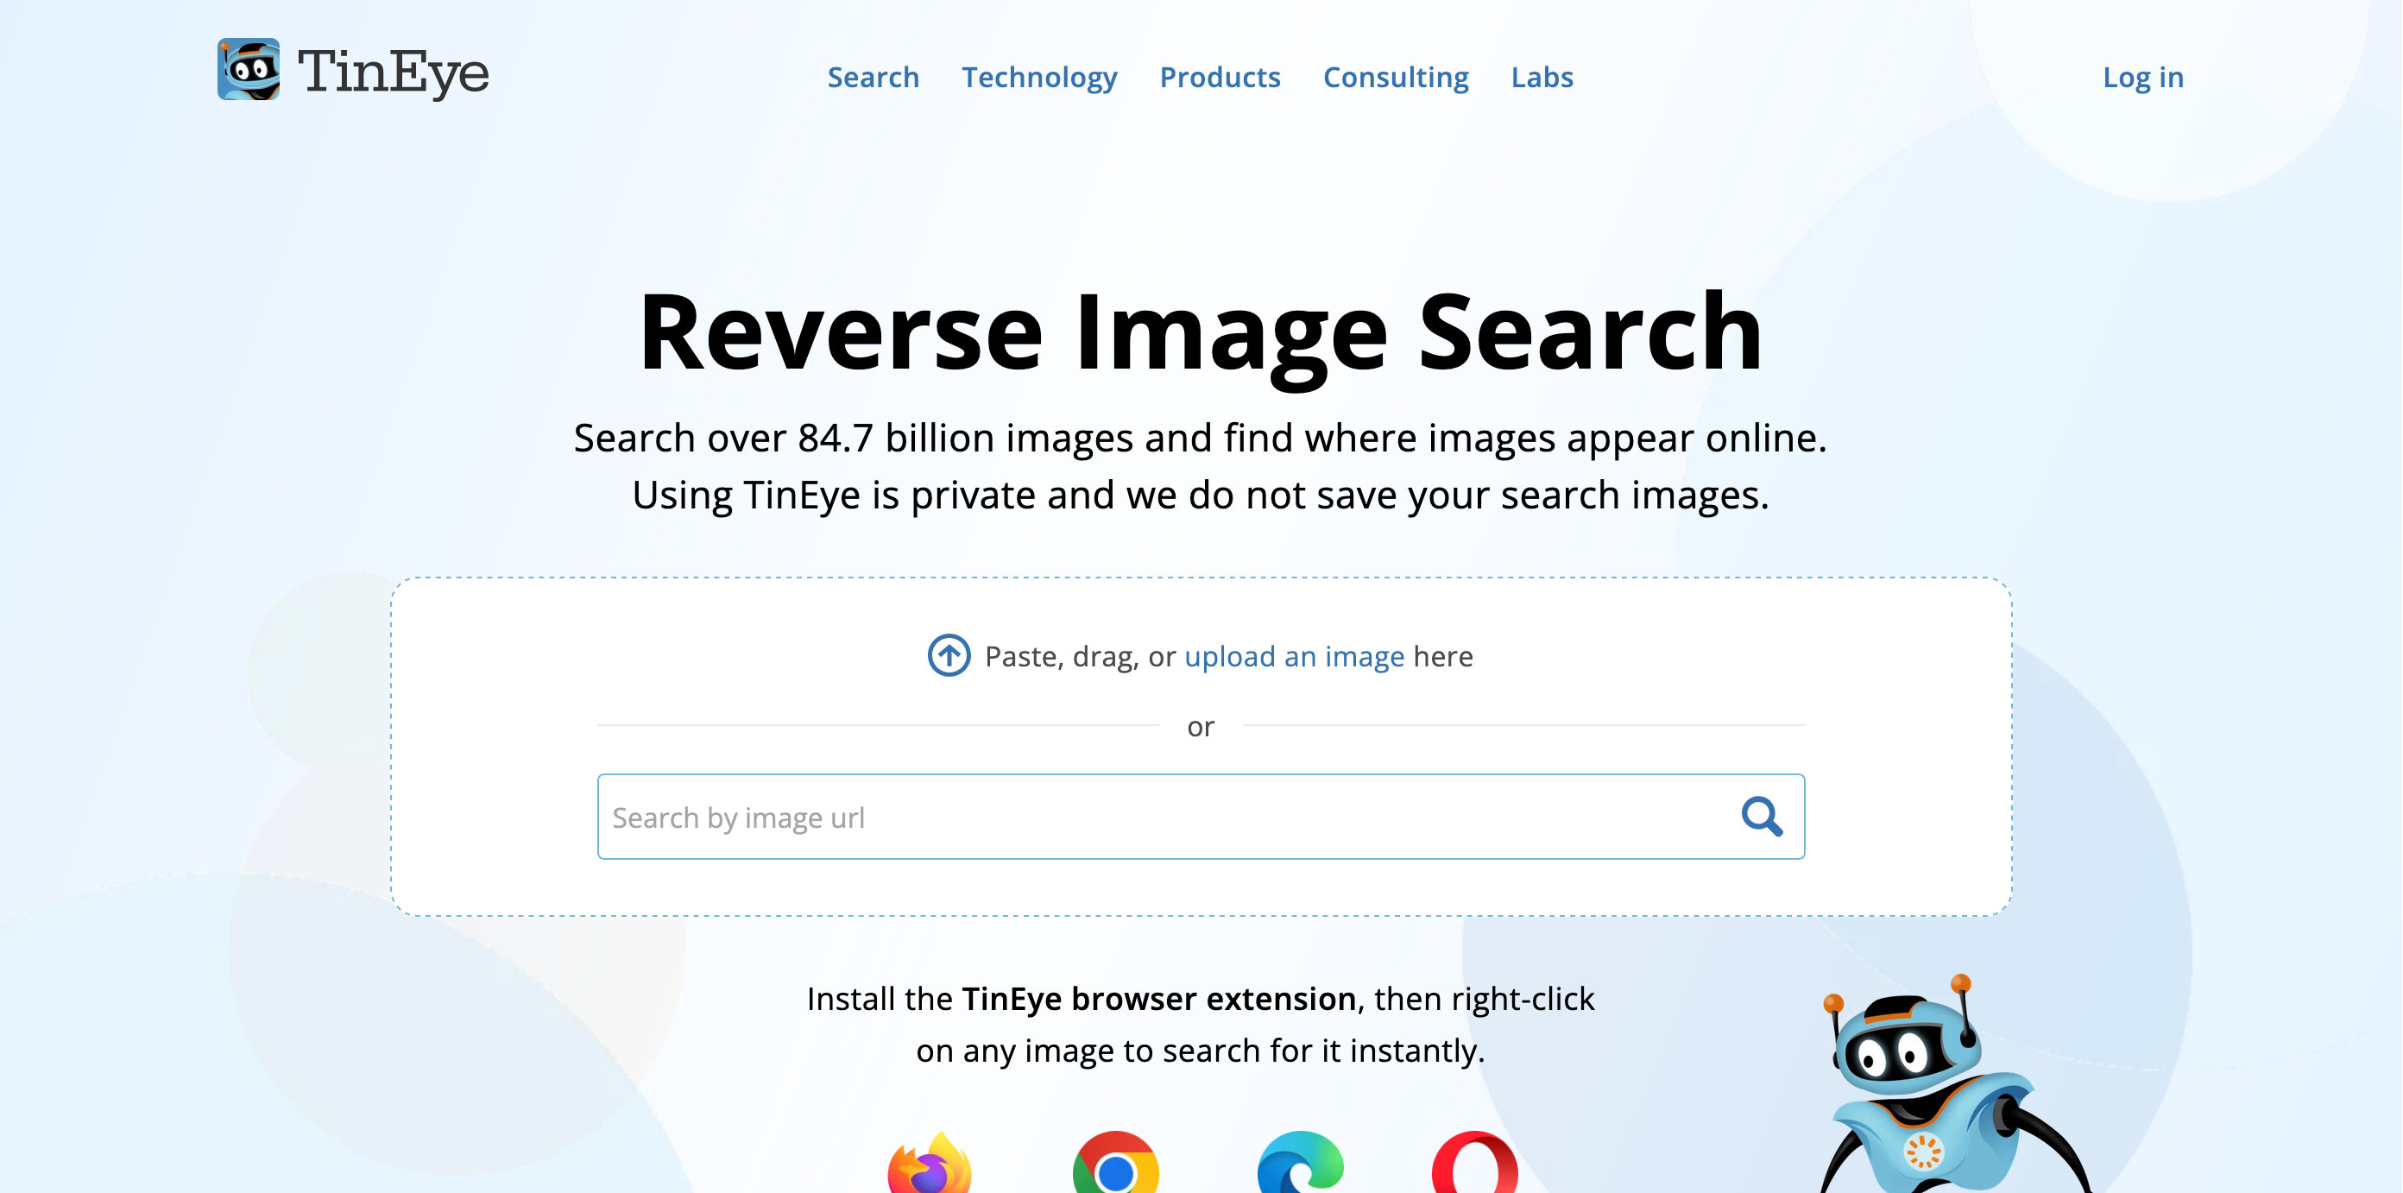
Task: Click the upload arrow circle icon
Action: (949, 656)
